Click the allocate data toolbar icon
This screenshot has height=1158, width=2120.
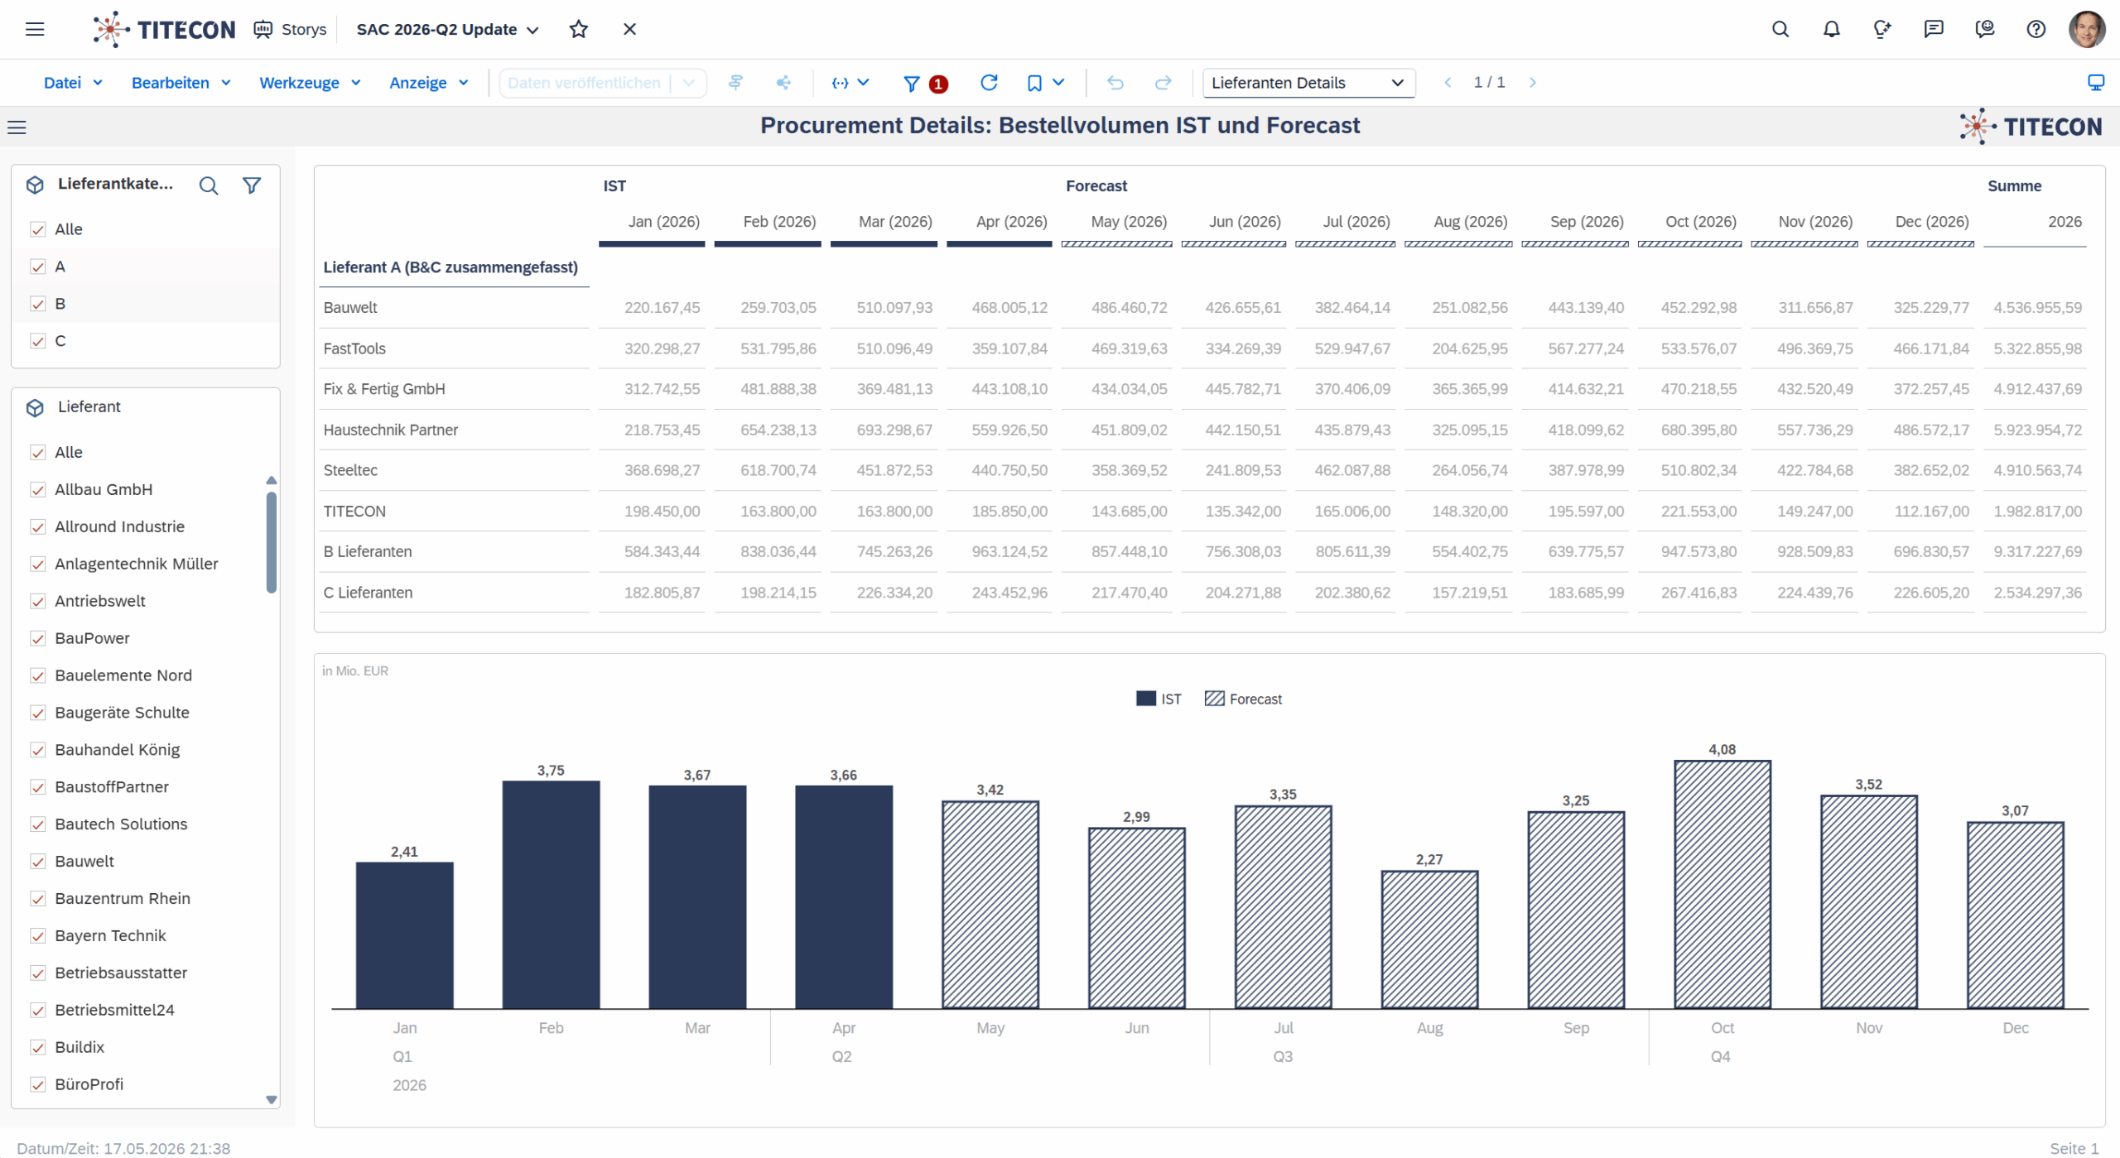tap(783, 83)
